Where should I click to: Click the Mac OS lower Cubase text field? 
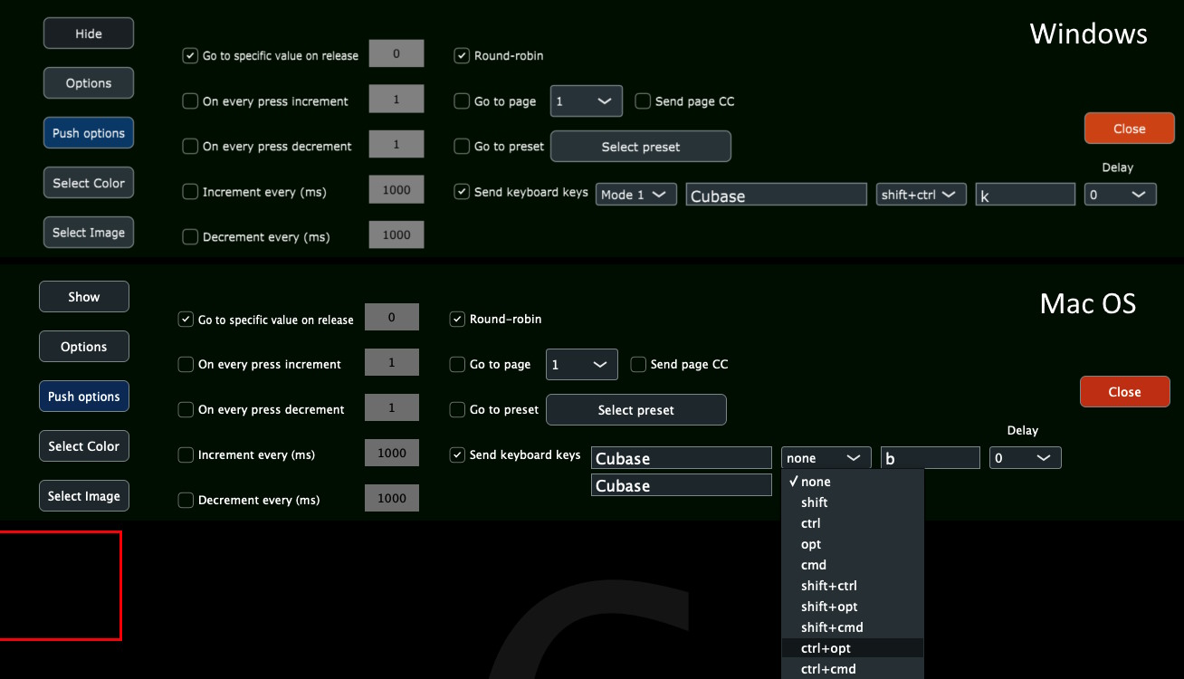coord(682,485)
